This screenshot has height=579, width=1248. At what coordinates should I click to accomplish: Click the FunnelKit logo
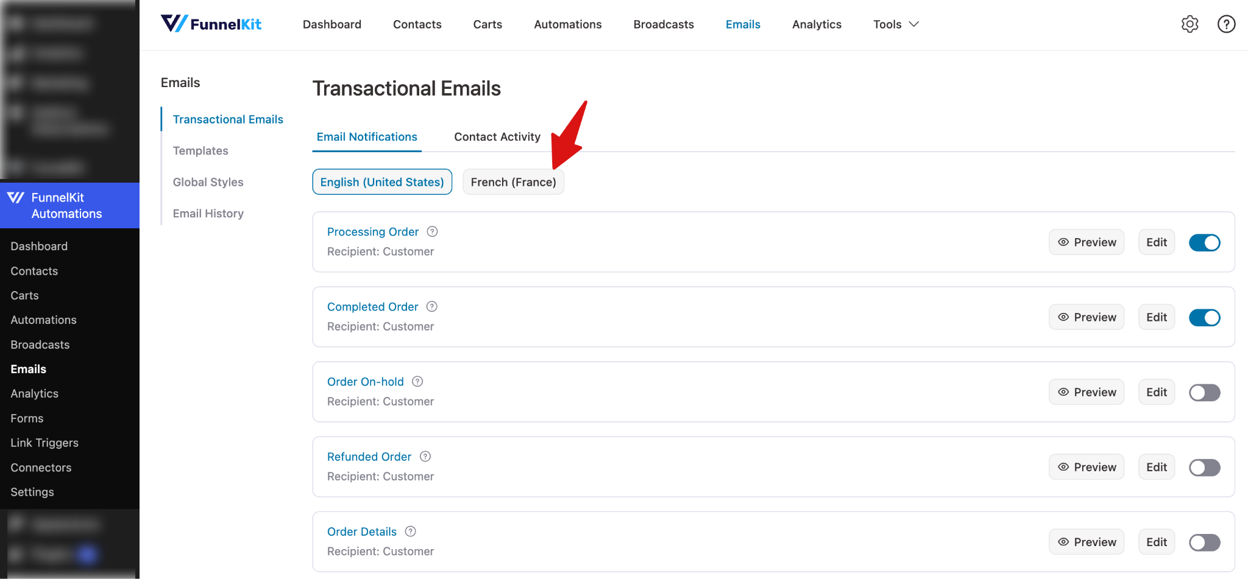pyautogui.click(x=211, y=24)
